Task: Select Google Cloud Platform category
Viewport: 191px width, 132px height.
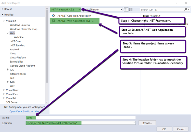Action: (22, 66)
